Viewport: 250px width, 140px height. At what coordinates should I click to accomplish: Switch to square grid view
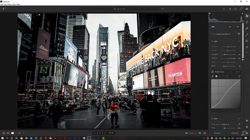click(8, 133)
